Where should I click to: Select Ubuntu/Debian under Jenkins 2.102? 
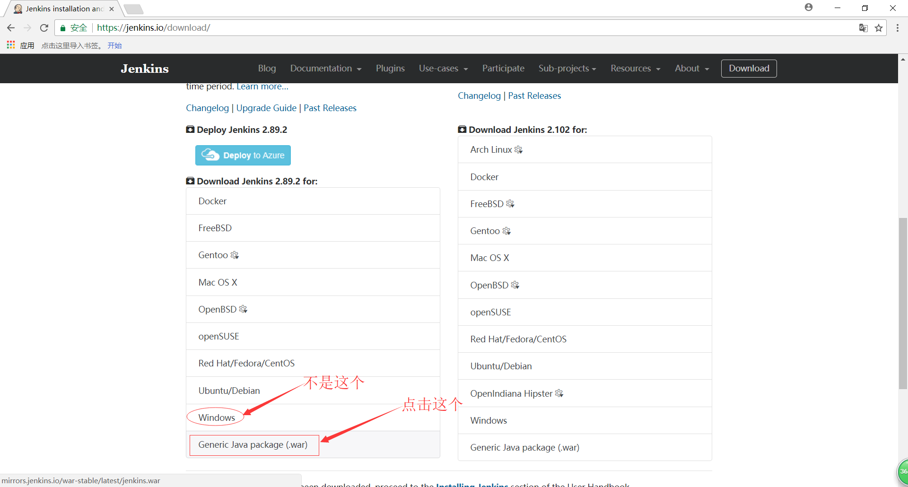click(x=585, y=366)
